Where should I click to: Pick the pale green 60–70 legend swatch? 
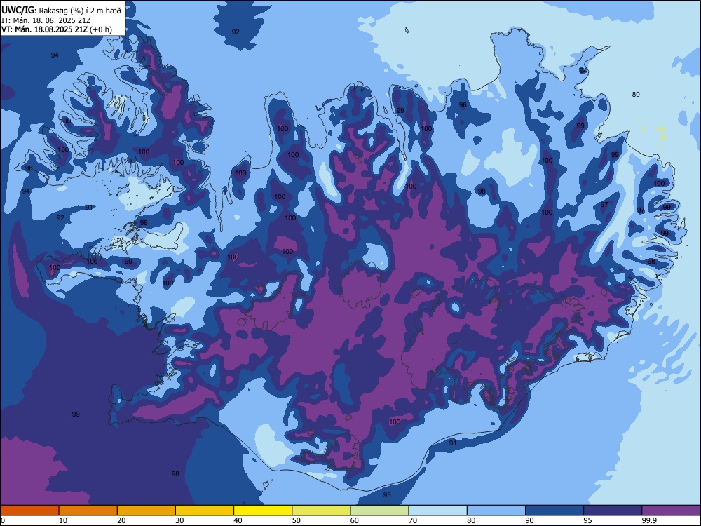[x=379, y=511]
